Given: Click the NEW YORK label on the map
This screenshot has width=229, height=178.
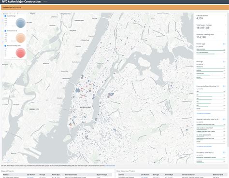Looking at the screenshot, I should point(86,108).
